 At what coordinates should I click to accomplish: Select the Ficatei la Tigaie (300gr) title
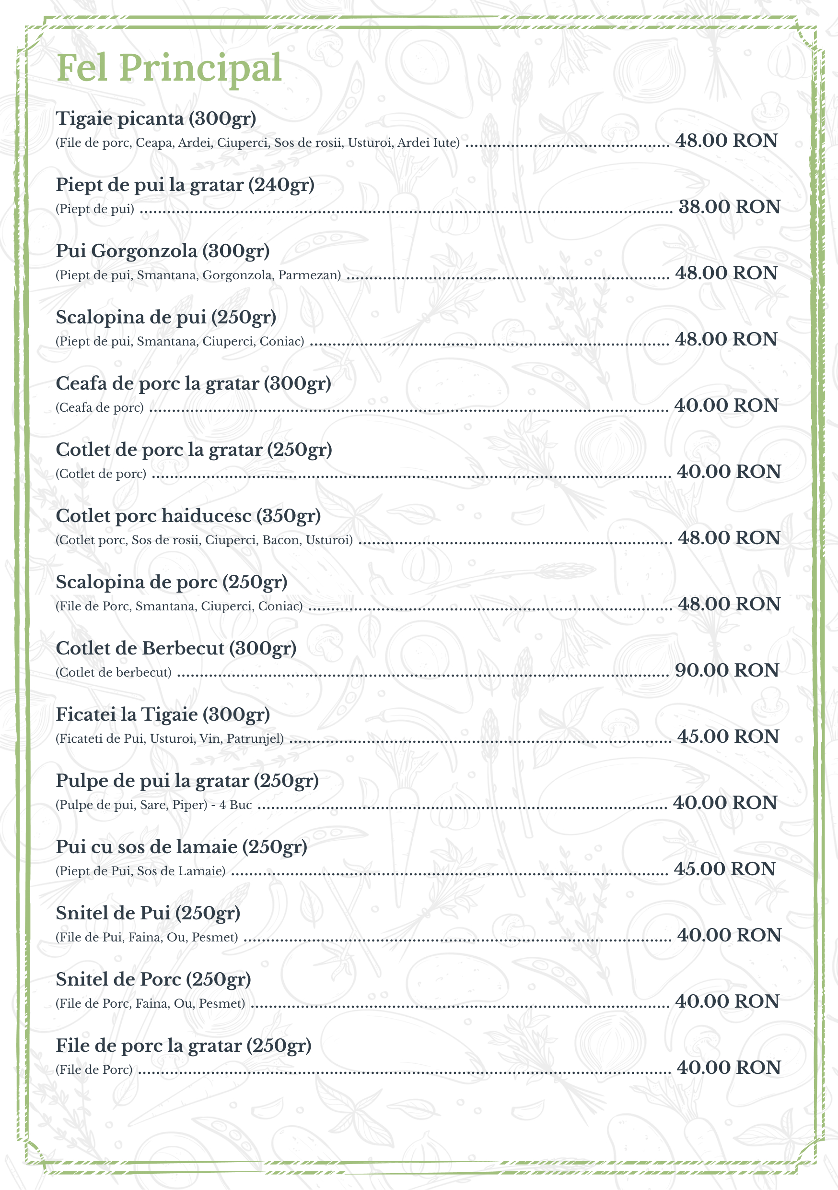tap(163, 715)
